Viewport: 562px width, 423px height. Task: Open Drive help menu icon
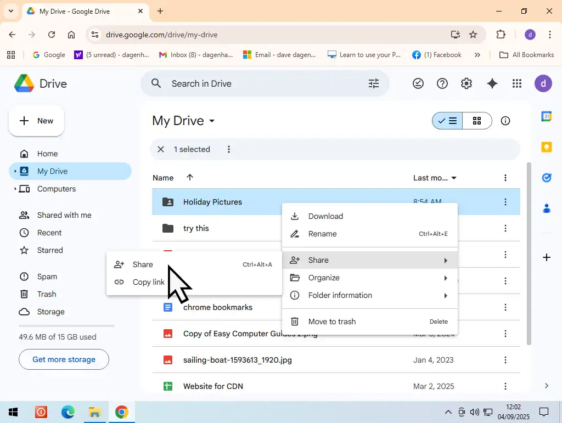tap(442, 83)
